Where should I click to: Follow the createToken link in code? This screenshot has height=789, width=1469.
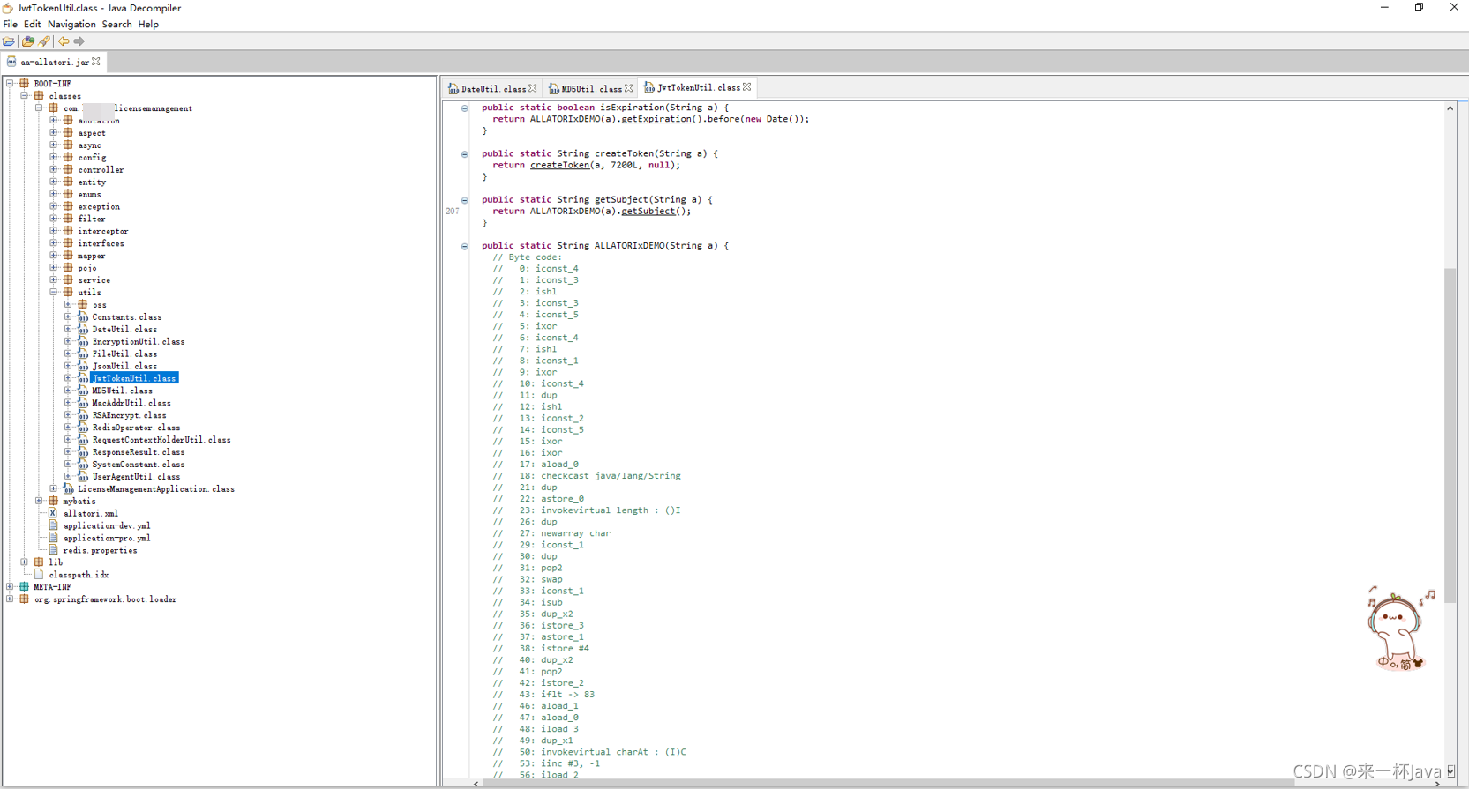[x=559, y=165]
